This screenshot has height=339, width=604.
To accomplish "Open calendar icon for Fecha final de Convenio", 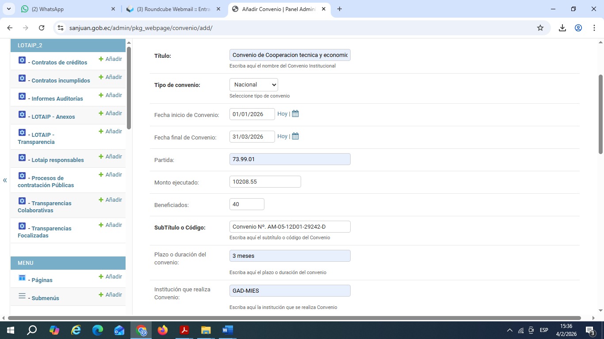I will (295, 136).
